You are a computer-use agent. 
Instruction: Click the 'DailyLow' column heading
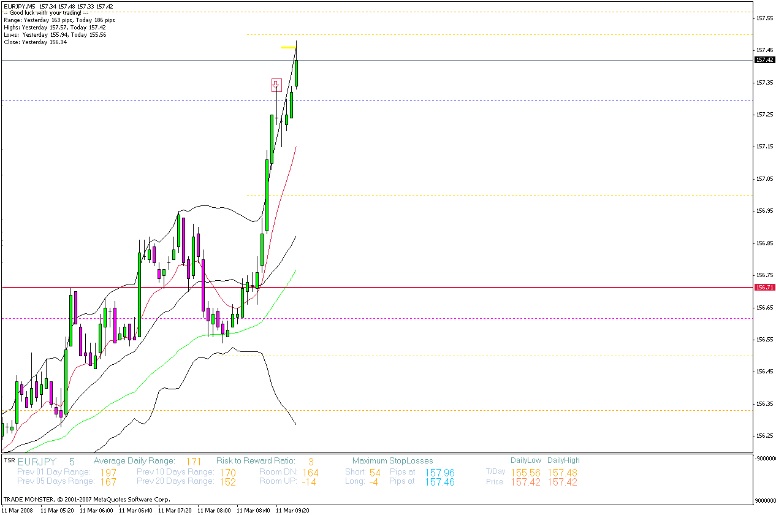526,460
